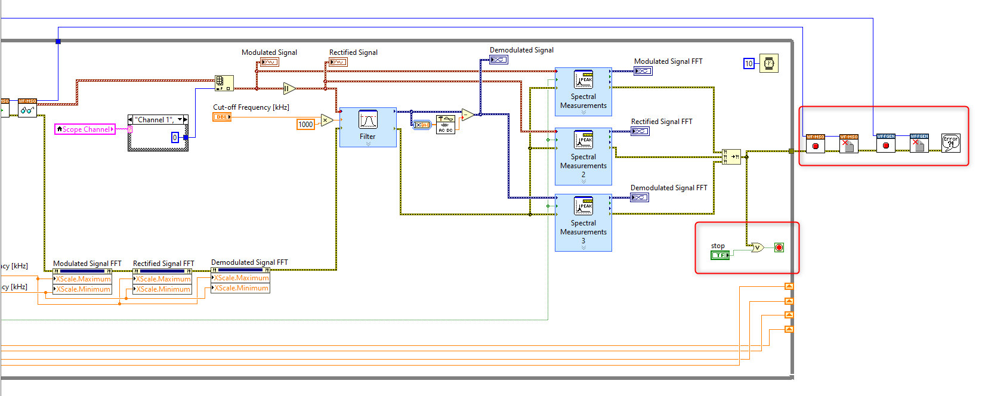Click the Modulated Signal graph terminal
Screen dimensions: 982x396
coord(270,62)
